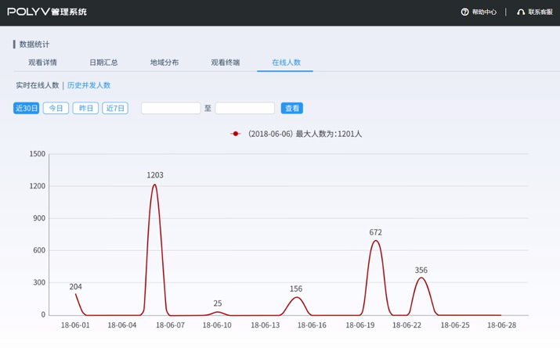560x348 pixels.
Task: Open the start date picker field
Action: click(171, 108)
